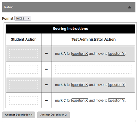The height and width of the screenshot is (122, 138).
Task: Switch to Attempt Description 1 tab
Action: [19, 115]
